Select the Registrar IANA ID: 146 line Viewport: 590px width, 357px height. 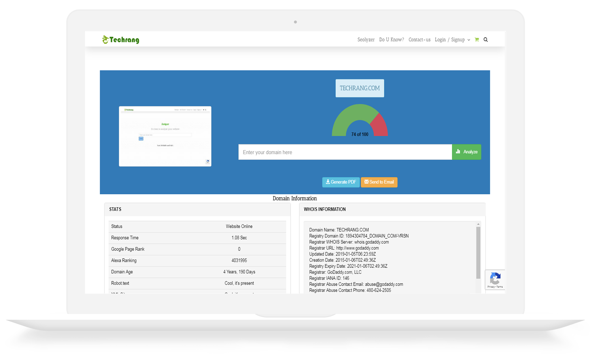329,278
